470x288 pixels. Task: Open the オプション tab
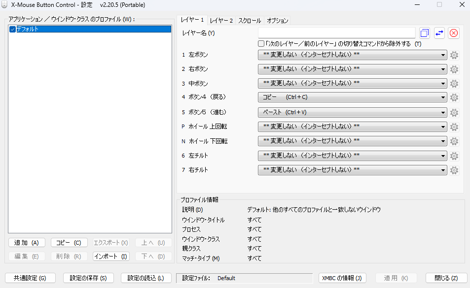(x=277, y=21)
